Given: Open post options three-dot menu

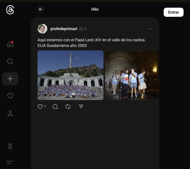Looking at the screenshot, I should click(x=150, y=29).
